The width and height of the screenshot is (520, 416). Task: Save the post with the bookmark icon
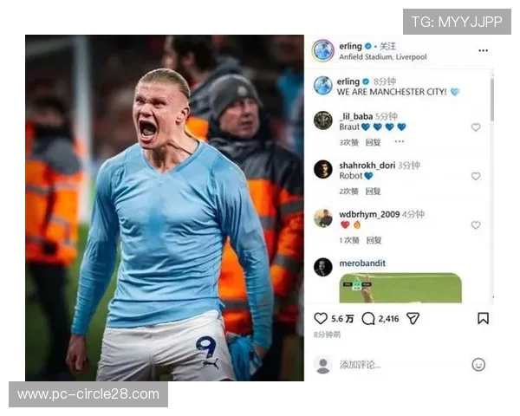point(483,318)
